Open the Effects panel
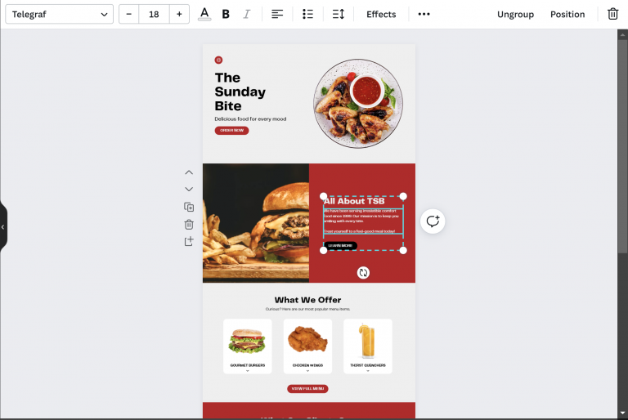The width and height of the screenshot is (628, 420). (x=381, y=15)
